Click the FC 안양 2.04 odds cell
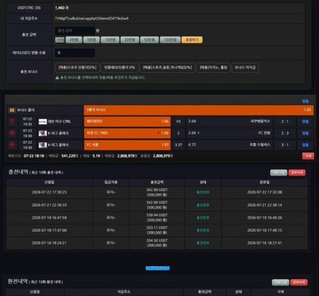319x296 pixels. click(229, 133)
